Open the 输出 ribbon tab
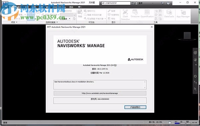Screen dimensions: 200x126 coord(48,7)
